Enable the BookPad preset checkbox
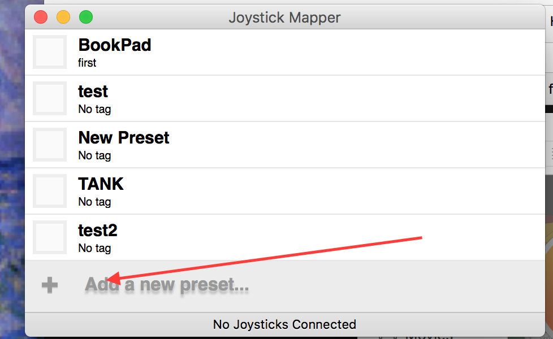The width and height of the screenshot is (553, 339). pyautogui.click(x=50, y=52)
